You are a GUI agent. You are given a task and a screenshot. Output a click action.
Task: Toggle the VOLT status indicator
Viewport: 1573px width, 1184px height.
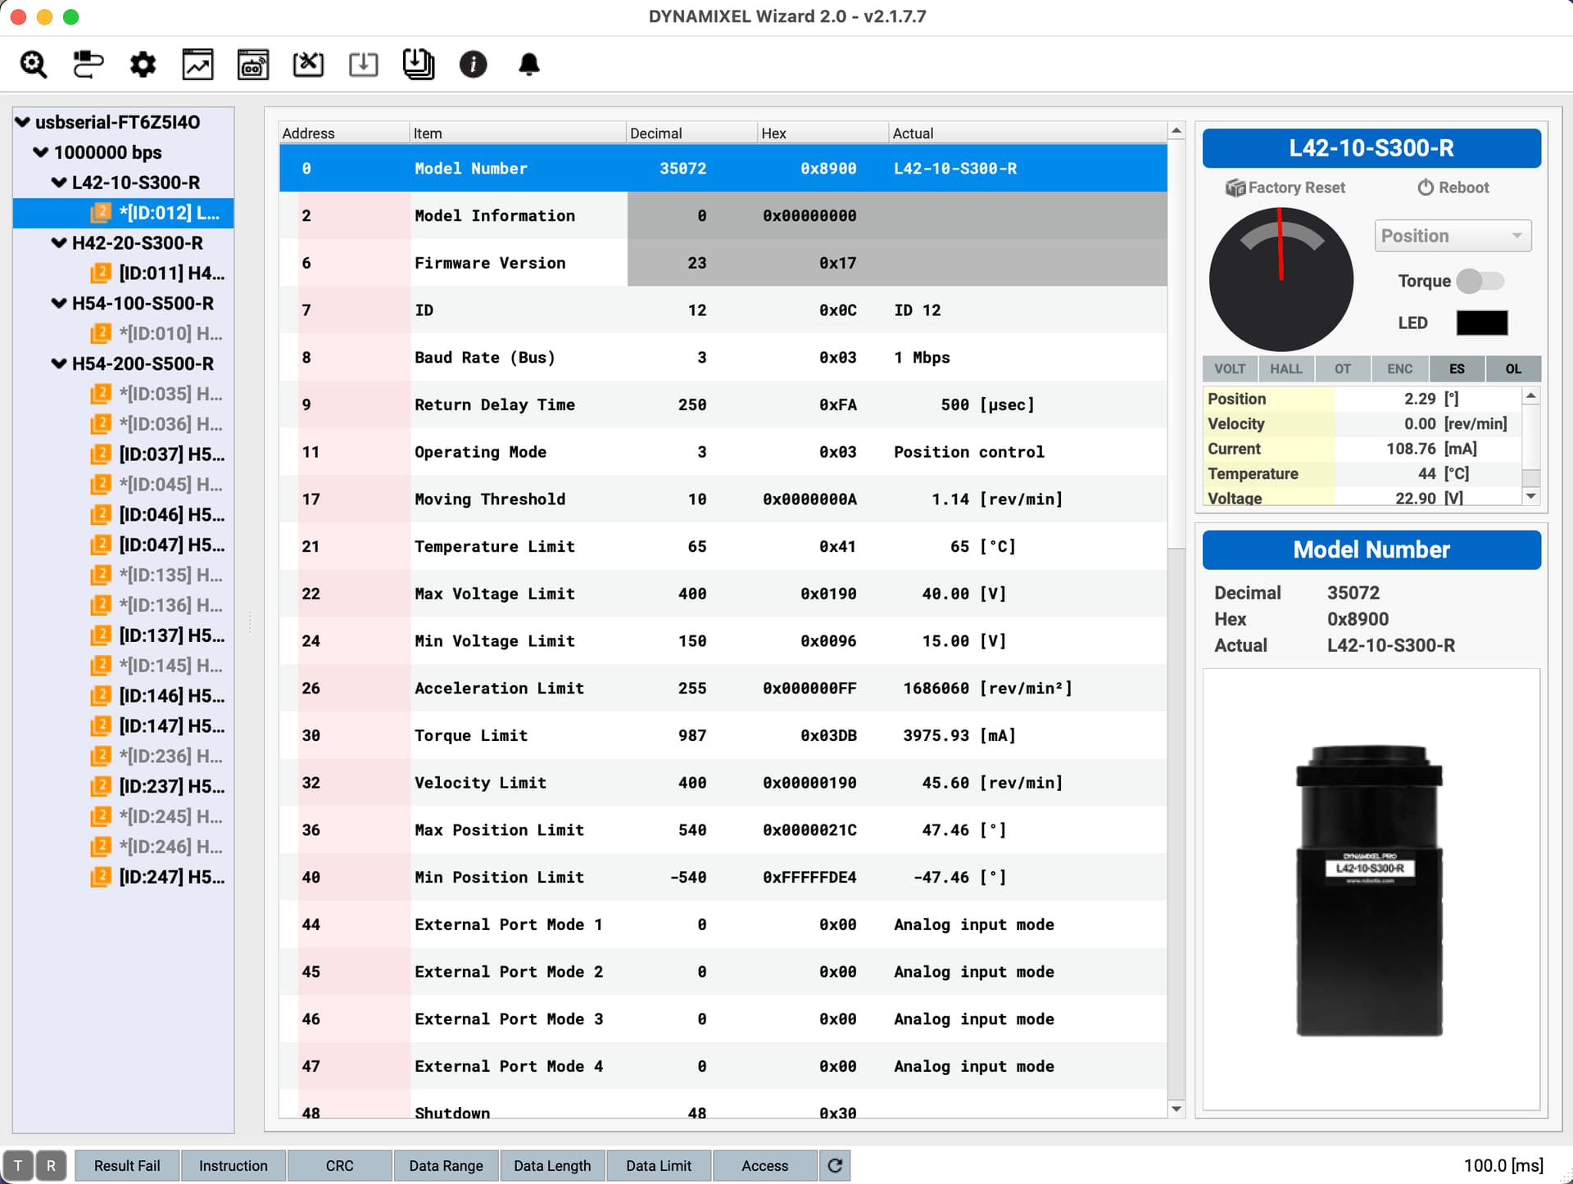(1230, 368)
